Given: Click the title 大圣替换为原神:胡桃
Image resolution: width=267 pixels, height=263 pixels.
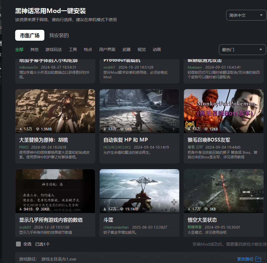Looking at the screenshot, I should [x=44, y=140].
